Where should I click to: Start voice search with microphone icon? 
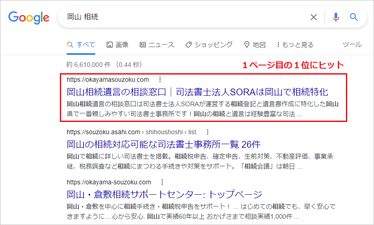[x=335, y=17]
